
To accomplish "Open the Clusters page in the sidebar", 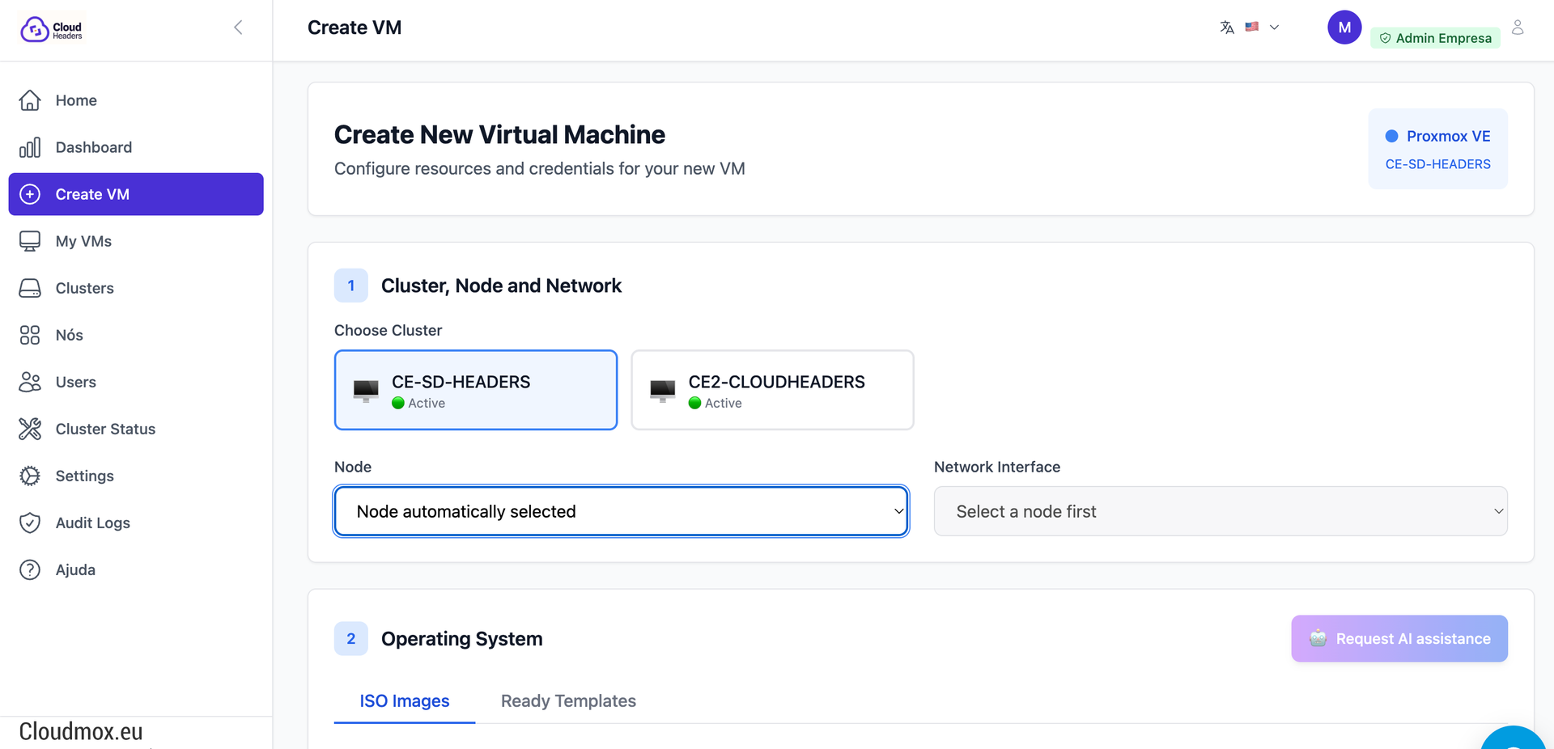I will coord(84,288).
